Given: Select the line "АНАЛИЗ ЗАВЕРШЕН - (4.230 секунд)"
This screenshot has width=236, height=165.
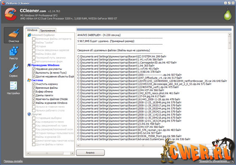Looking at the screenshot, I should 99,35.
